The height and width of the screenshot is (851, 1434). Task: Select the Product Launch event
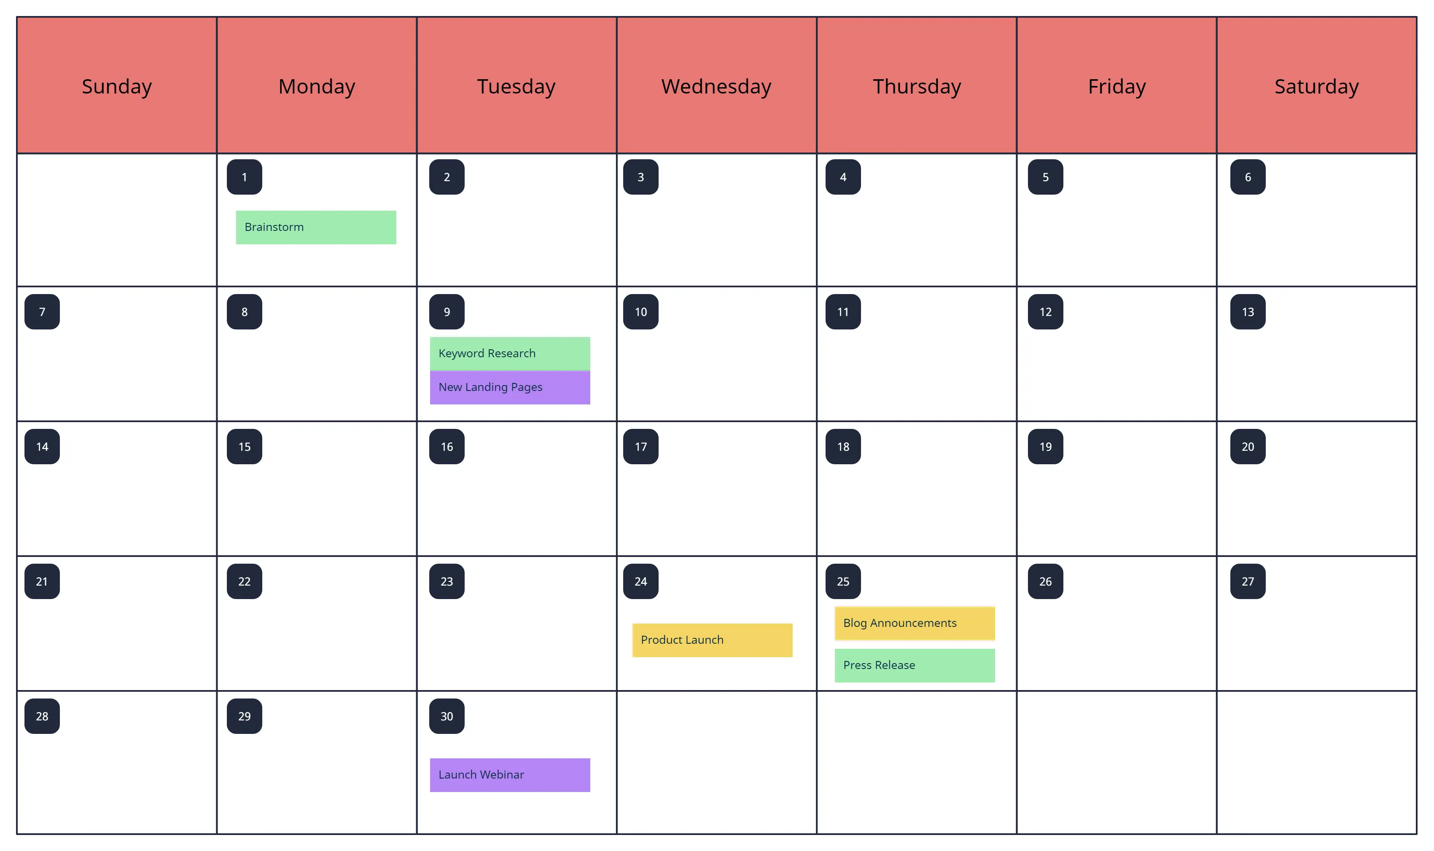(709, 639)
